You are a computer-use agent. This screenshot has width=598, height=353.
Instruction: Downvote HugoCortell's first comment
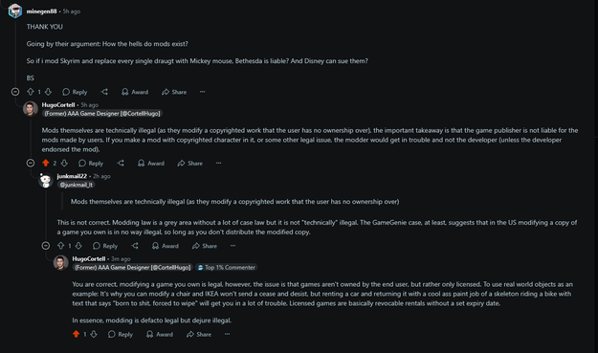tap(64, 164)
